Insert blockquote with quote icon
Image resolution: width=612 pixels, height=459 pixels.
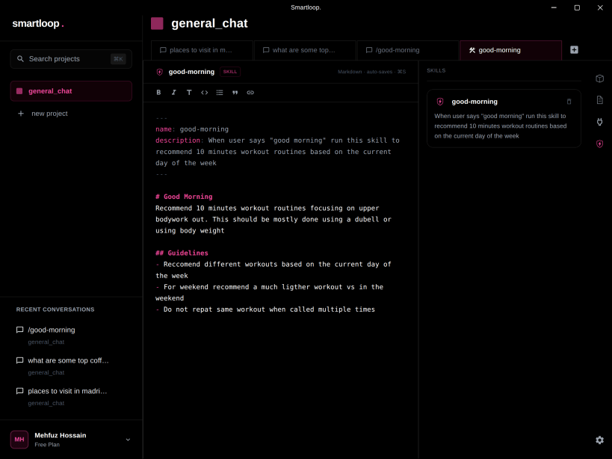[235, 93]
